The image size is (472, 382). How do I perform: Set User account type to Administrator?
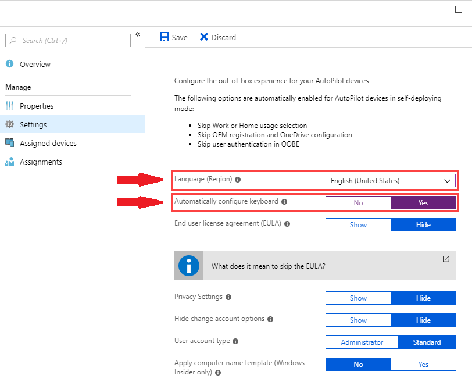pos(362,342)
